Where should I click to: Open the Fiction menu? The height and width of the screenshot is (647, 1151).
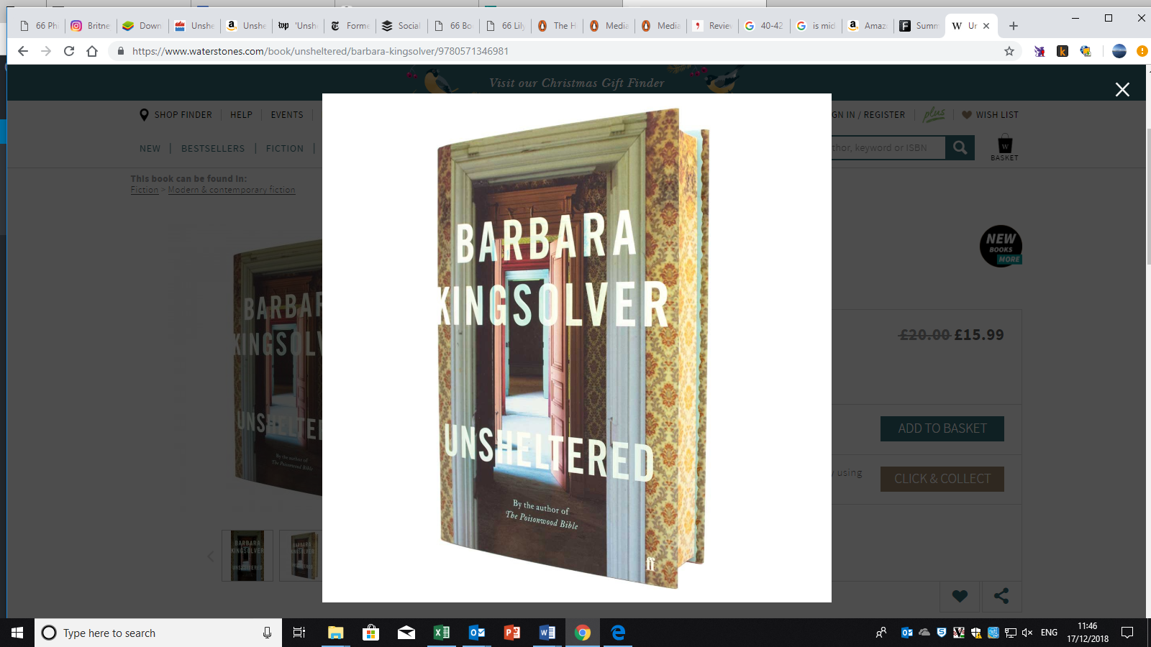click(285, 149)
